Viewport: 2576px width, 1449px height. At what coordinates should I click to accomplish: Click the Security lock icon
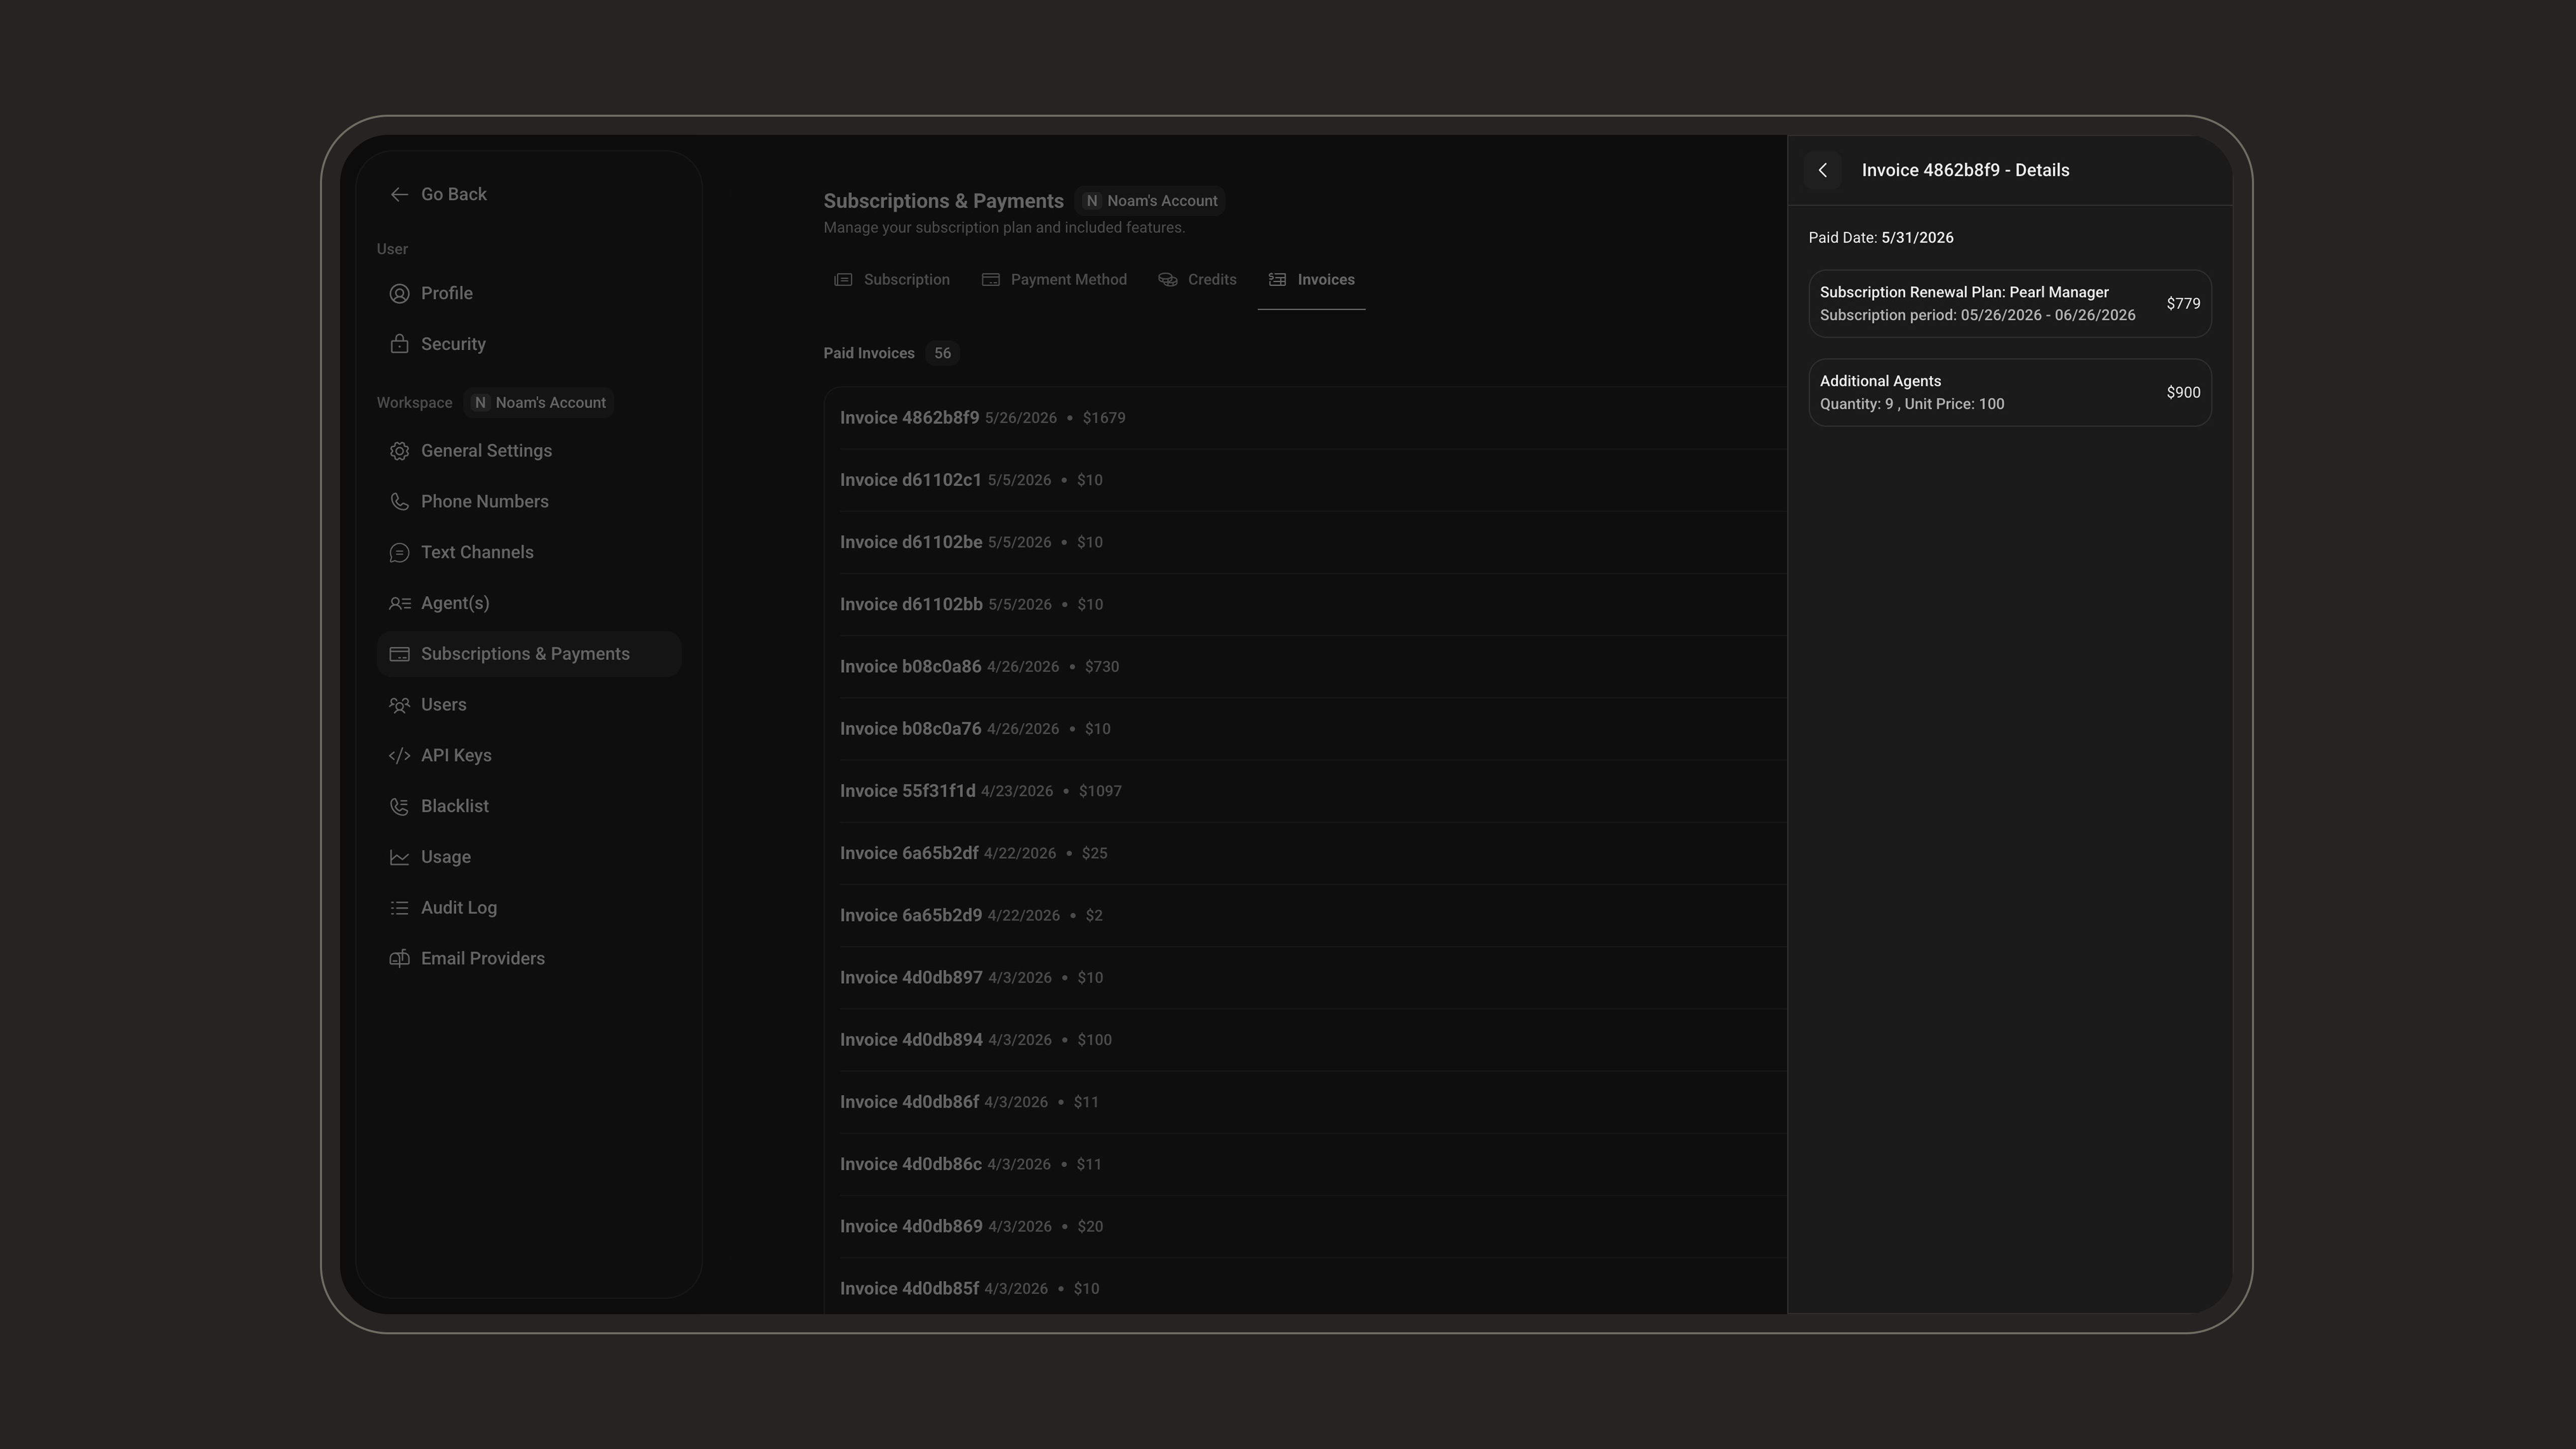point(399,344)
